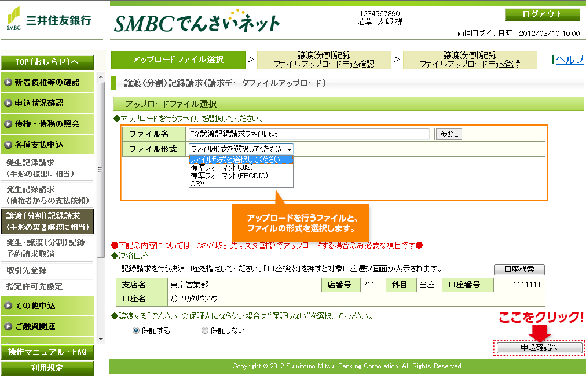Open ご融資関連 menu
The image size is (586, 376).
(47, 326)
